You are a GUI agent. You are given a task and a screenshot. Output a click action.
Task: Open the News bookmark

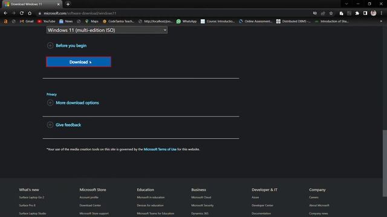click(66, 22)
